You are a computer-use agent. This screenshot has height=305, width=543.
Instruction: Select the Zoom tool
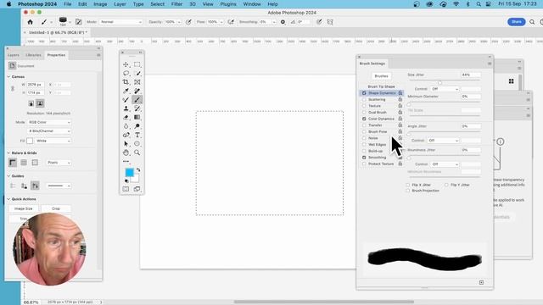(137, 152)
